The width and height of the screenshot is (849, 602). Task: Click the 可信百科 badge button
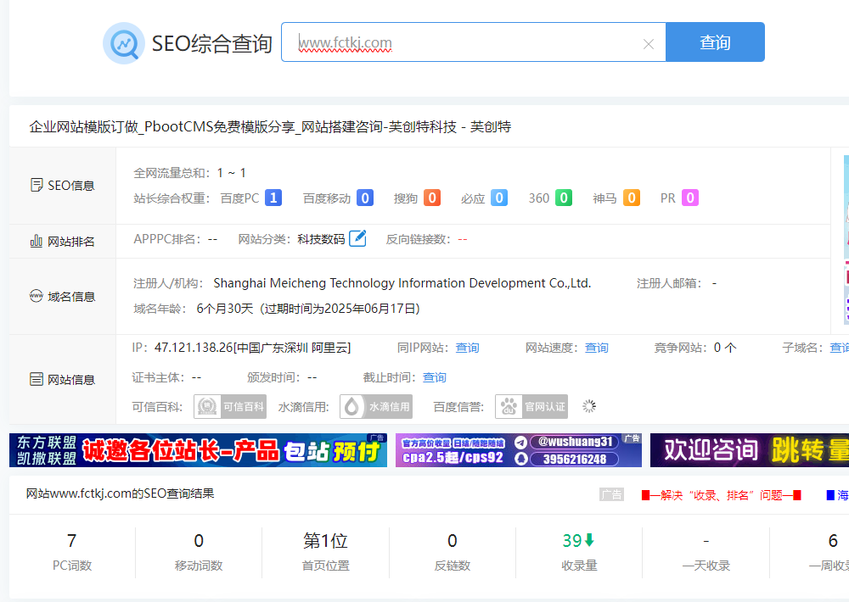click(230, 407)
